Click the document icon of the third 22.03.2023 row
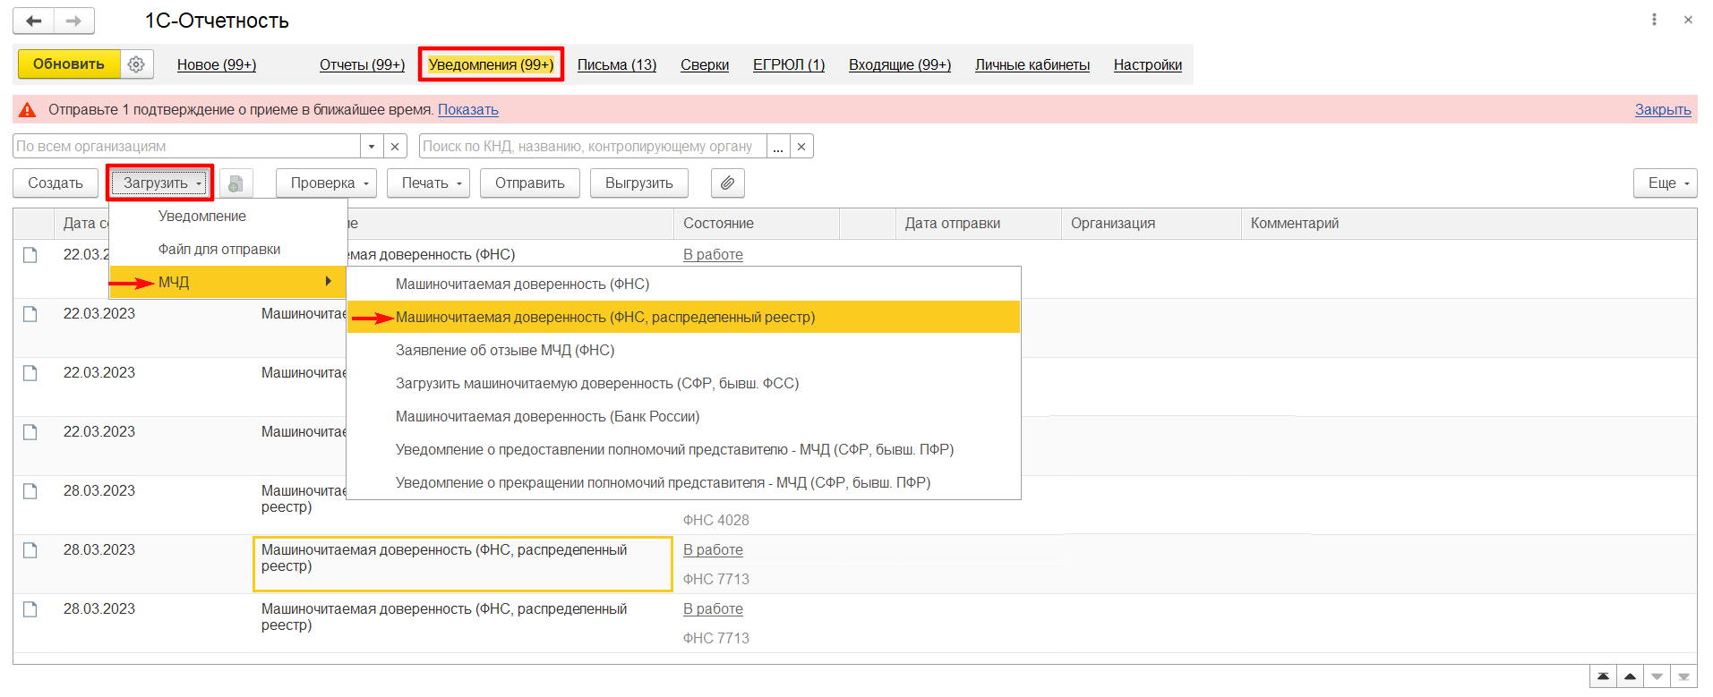This screenshot has width=1713, height=697. [30, 373]
